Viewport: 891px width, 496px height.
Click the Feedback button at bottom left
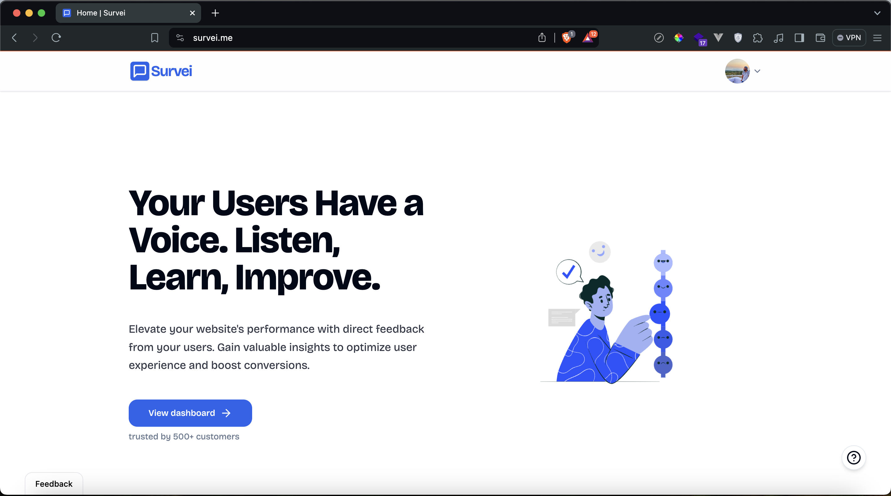click(54, 483)
